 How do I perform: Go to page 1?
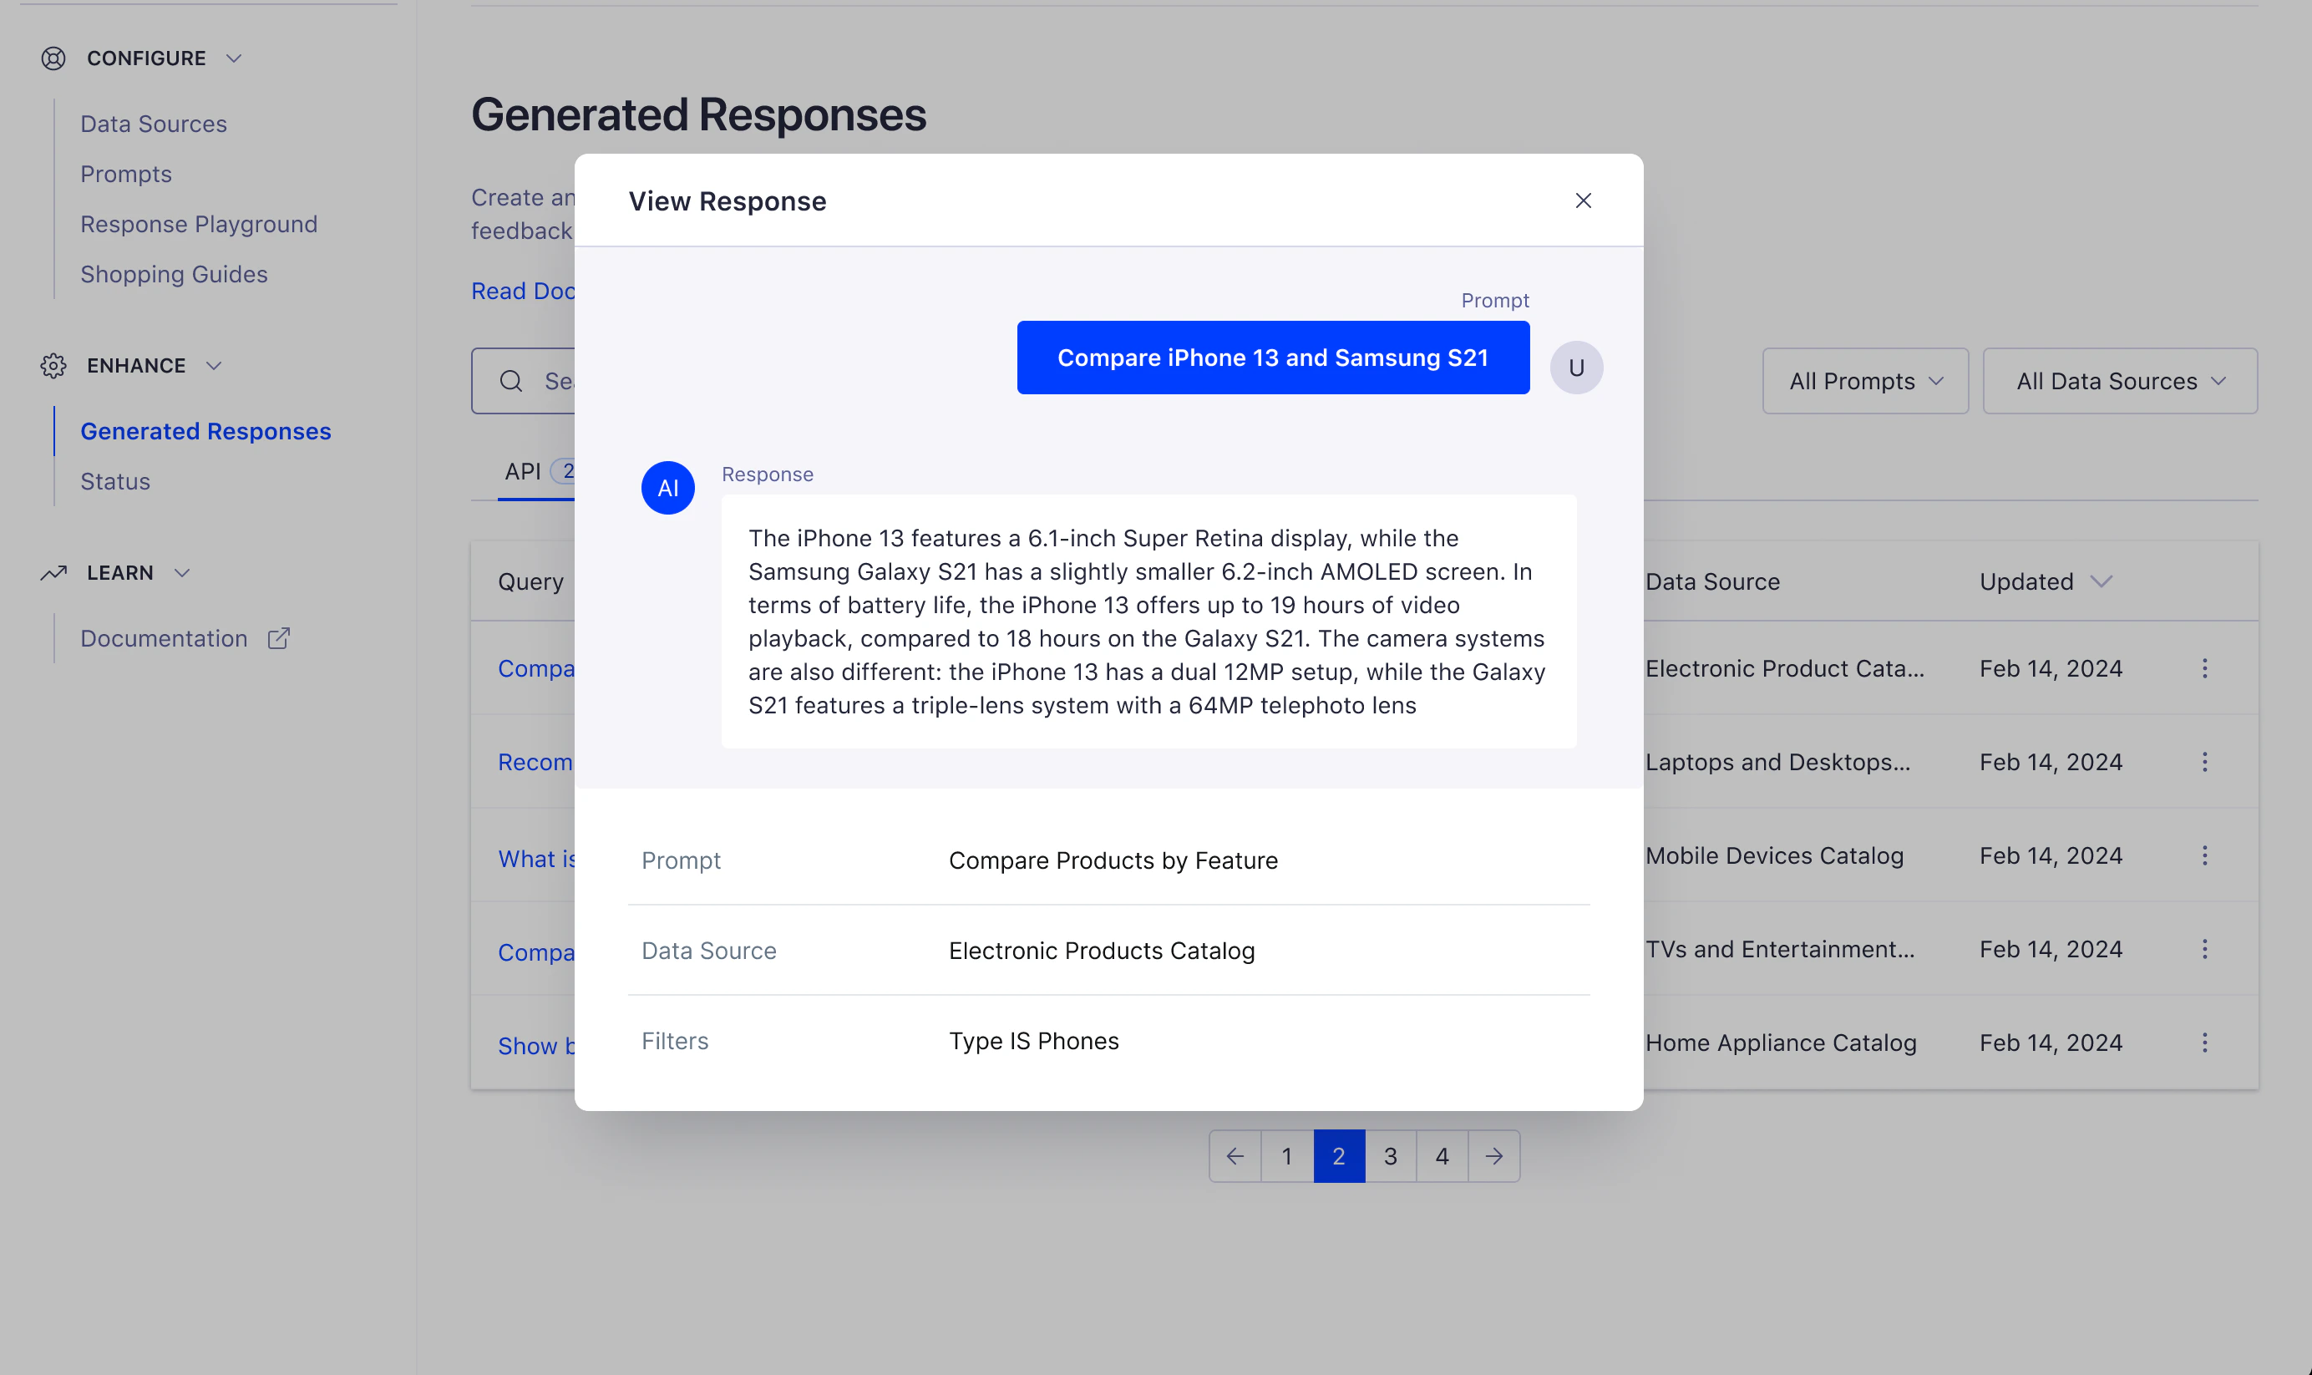(1286, 1156)
